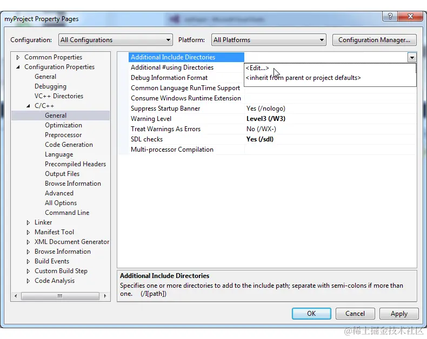
Task: Click the Additional Include Directories dropdown arrow
Action: click(x=412, y=57)
